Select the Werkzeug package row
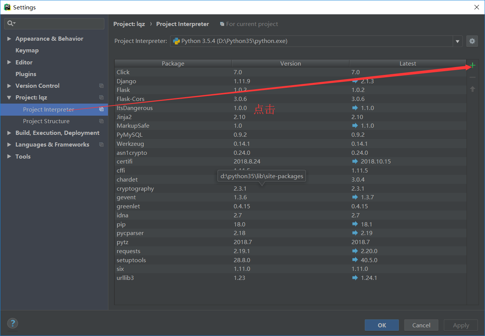The image size is (485, 336). (290, 144)
